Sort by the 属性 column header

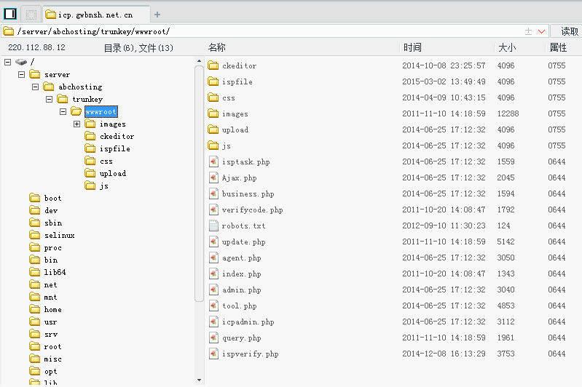[558, 47]
